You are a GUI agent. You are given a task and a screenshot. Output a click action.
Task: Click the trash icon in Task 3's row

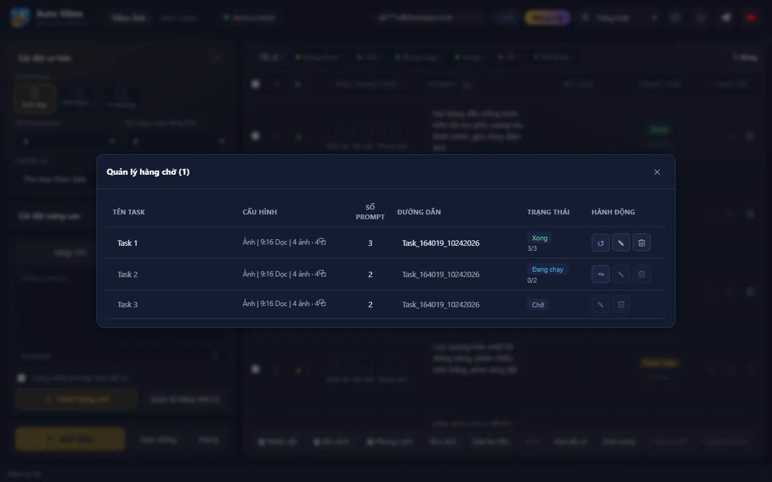[x=621, y=304]
